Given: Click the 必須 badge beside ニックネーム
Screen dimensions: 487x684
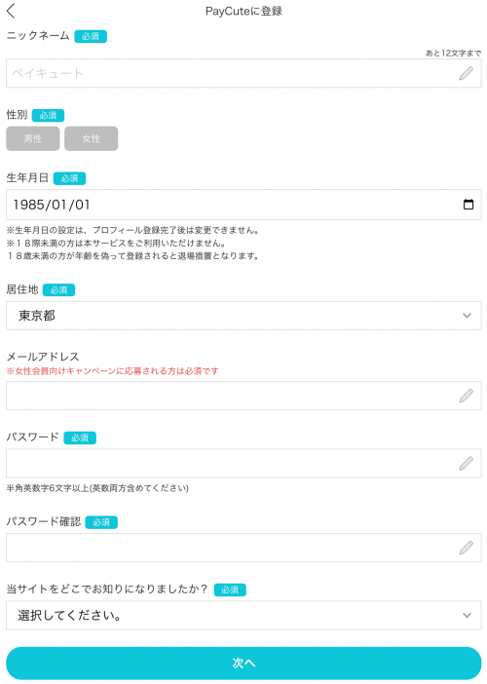Looking at the screenshot, I should tap(91, 36).
